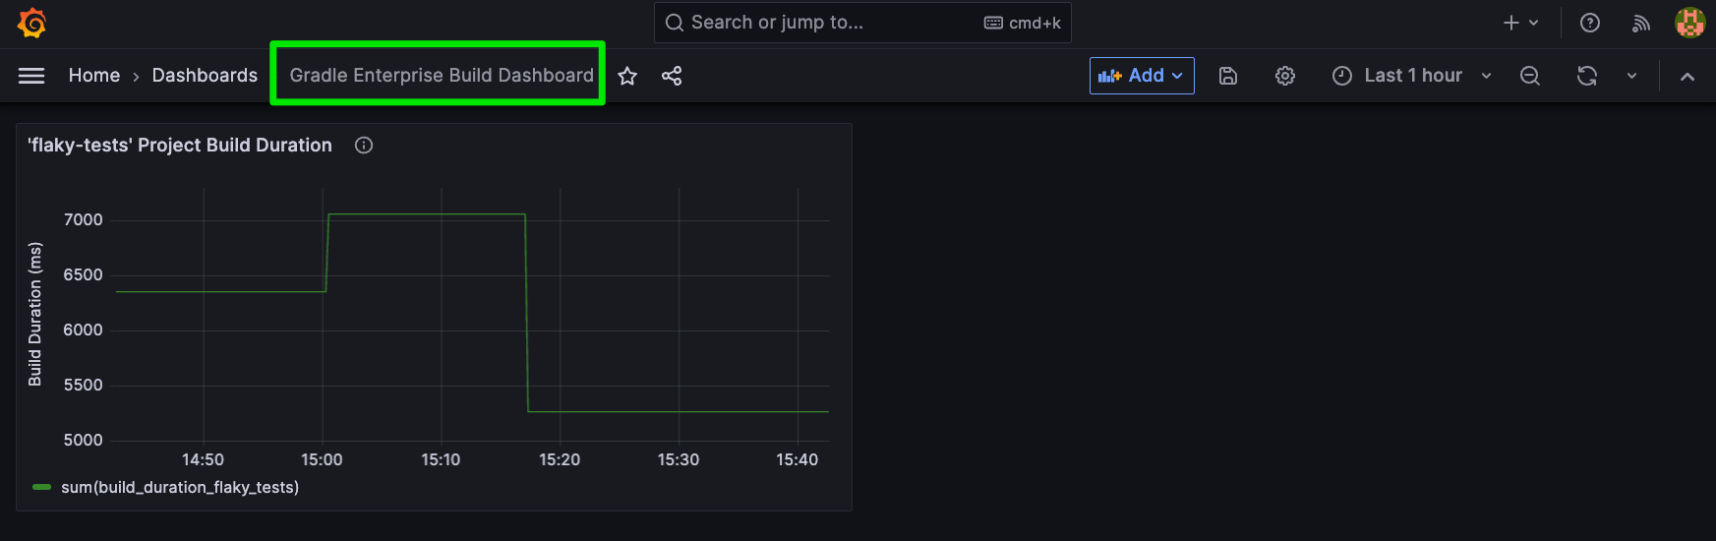
Task: Open the Add panel dropdown
Action: point(1142,76)
